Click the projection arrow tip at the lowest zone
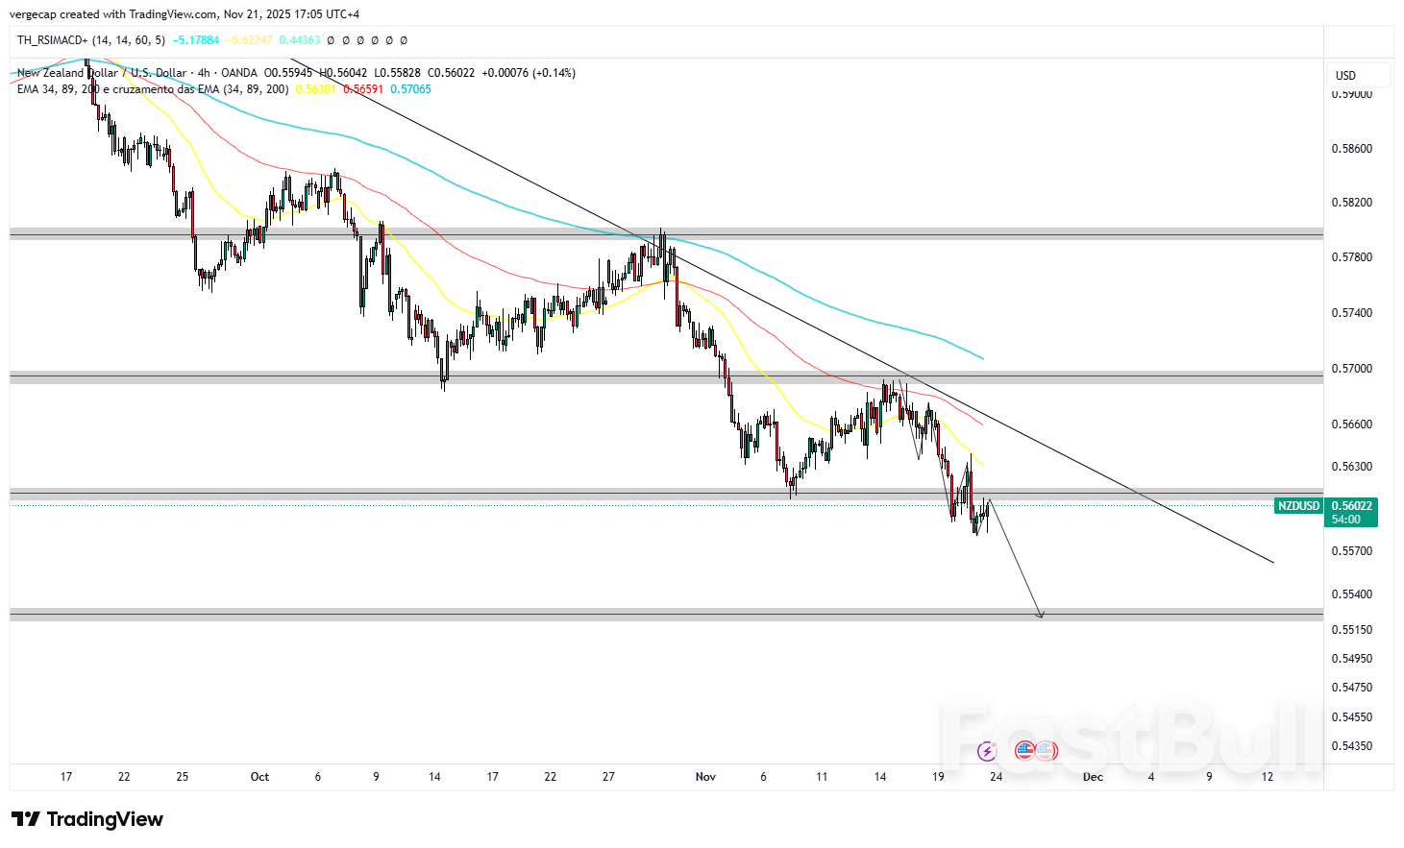1404x848 pixels. pyautogui.click(x=1040, y=616)
